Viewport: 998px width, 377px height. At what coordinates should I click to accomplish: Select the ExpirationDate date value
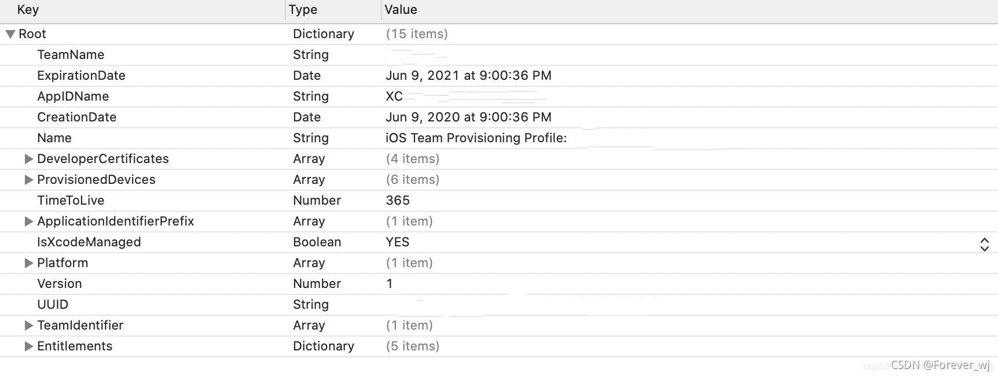468,76
